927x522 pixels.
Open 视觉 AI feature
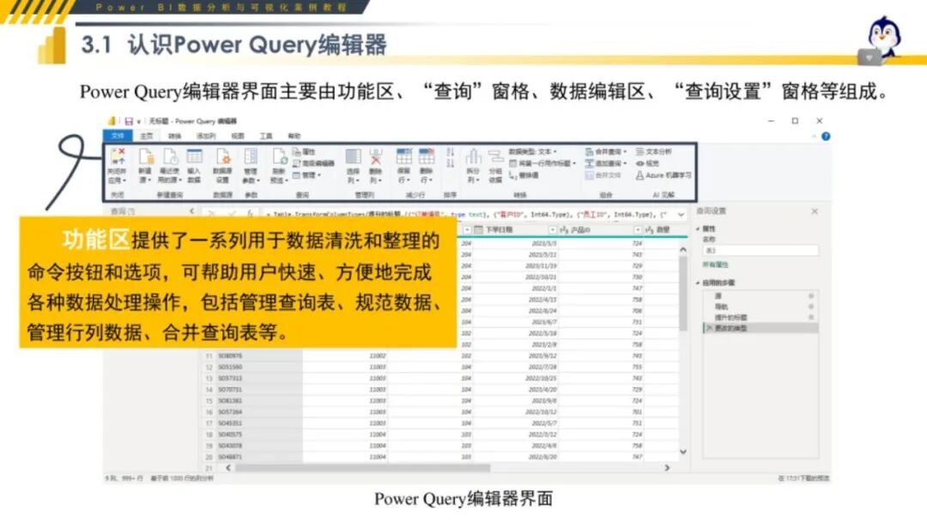[x=647, y=163]
